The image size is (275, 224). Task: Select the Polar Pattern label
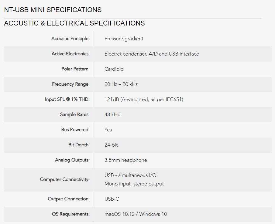pyautogui.click(x=75, y=69)
